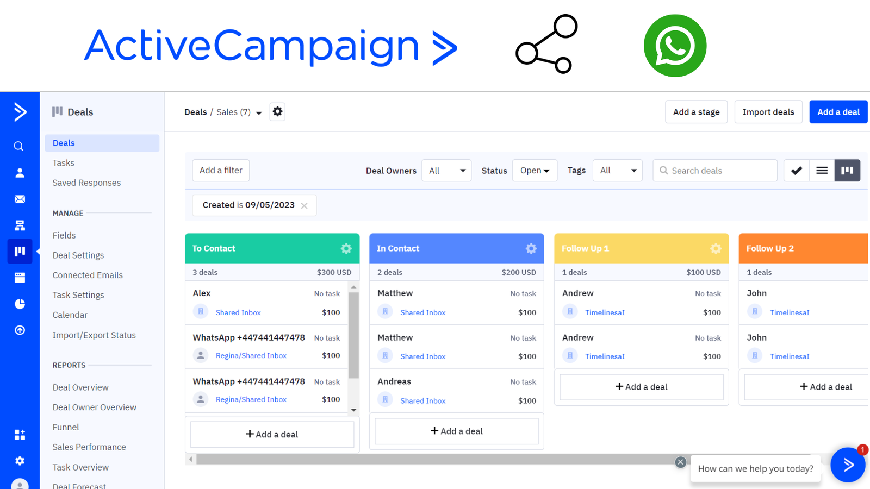Open the Deal Owners dropdown
The height and width of the screenshot is (489, 870).
pyautogui.click(x=446, y=170)
